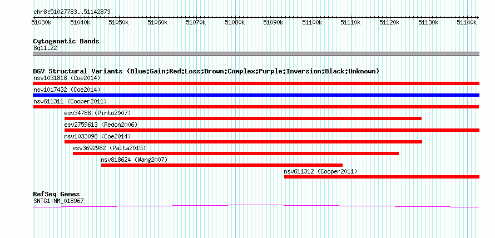Click the 51140k ruler mark
Viewport: 495px width, 238px height.
(467, 22)
